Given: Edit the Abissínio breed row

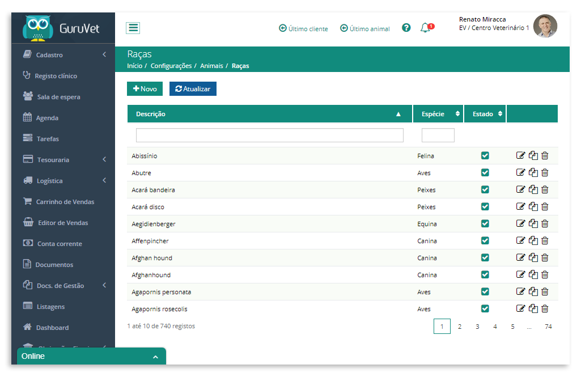Looking at the screenshot, I should click(x=520, y=156).
